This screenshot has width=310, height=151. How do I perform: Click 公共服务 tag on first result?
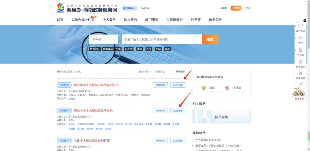[x=64, y=85]
